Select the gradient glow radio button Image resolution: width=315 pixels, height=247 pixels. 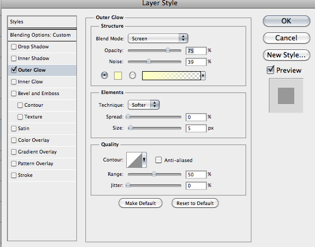click(x=133, y=75)
